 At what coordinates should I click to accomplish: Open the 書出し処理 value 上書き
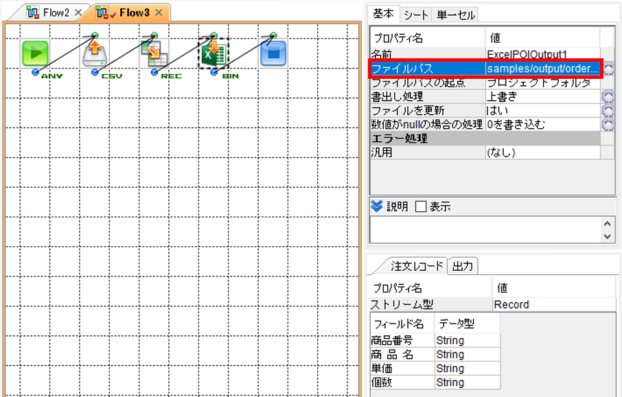542,96
